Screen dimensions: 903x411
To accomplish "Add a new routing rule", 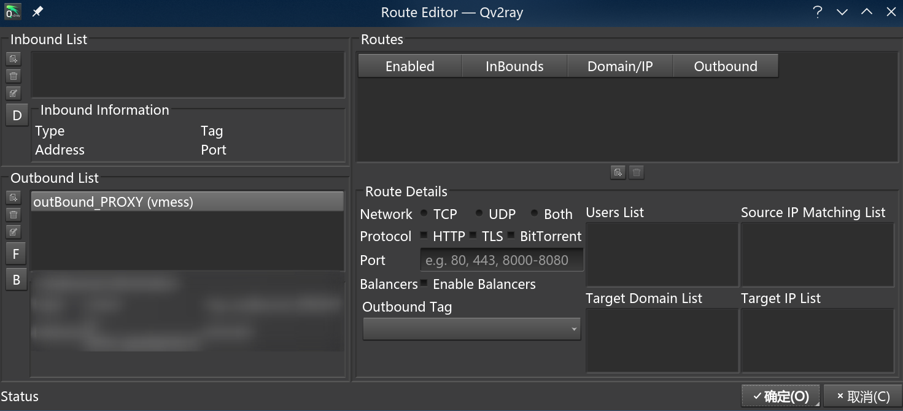I will pos(618,172).
